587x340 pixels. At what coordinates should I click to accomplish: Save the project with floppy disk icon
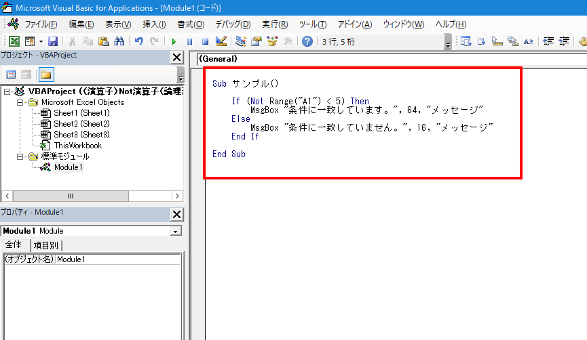tap(53, 41)
